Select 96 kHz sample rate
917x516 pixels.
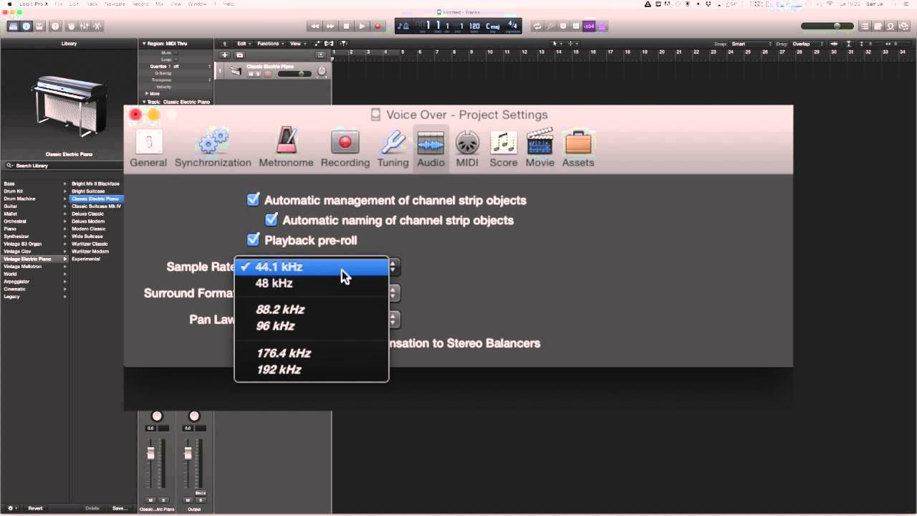(312, 326)
